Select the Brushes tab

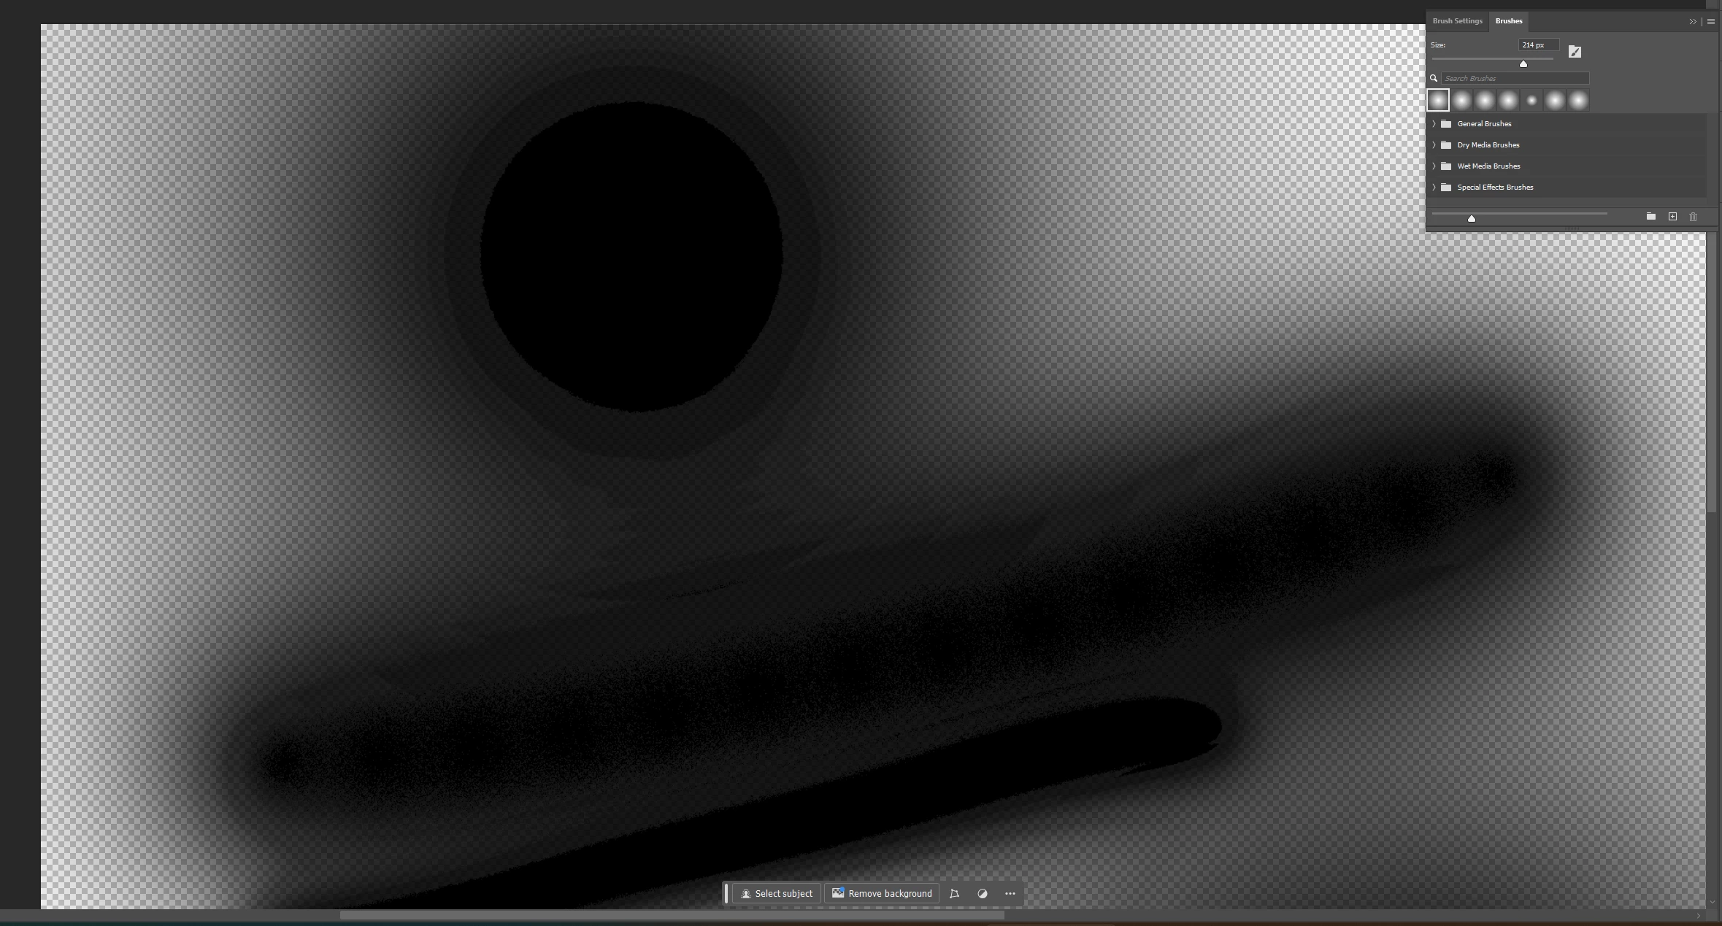[1508, 21]
